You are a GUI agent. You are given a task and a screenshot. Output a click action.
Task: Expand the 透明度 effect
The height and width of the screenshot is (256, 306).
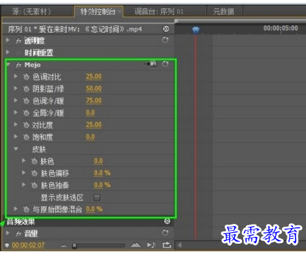pyautogui.click(x=8, y=40)
